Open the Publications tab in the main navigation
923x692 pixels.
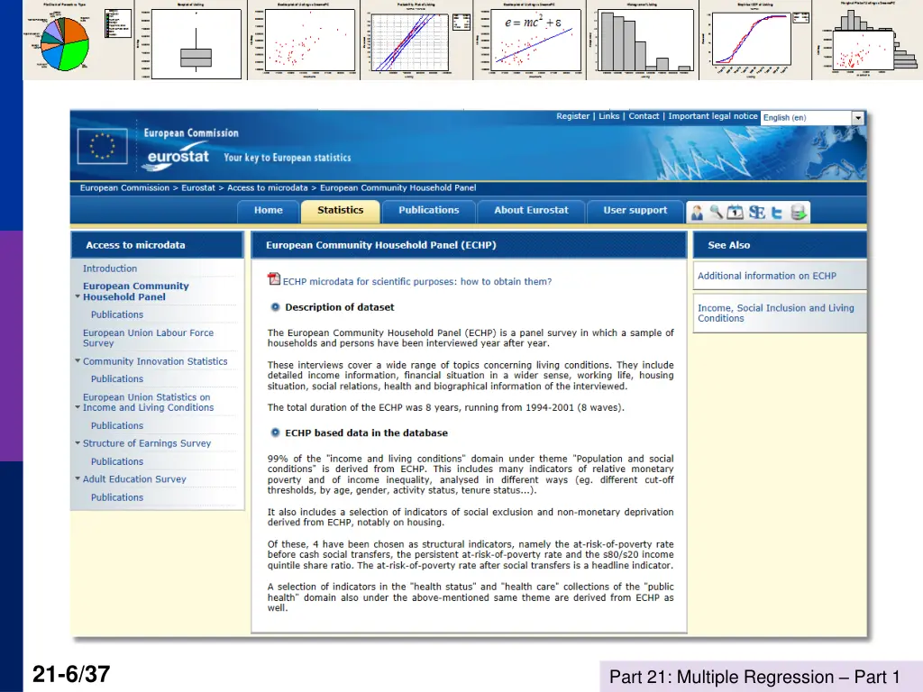(x=428, y=211)
